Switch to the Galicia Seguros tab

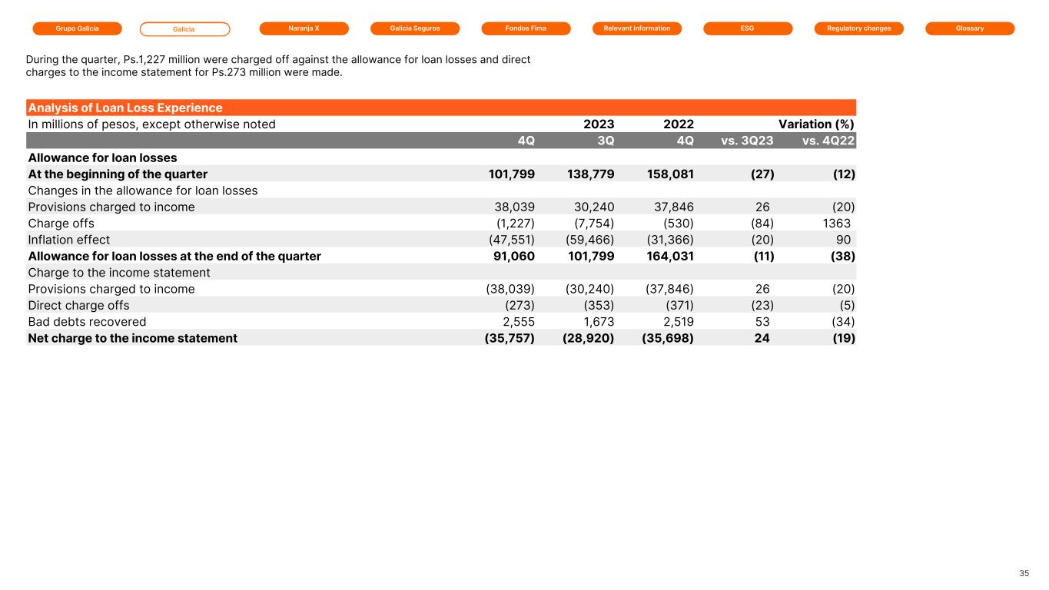click(415, 28)
